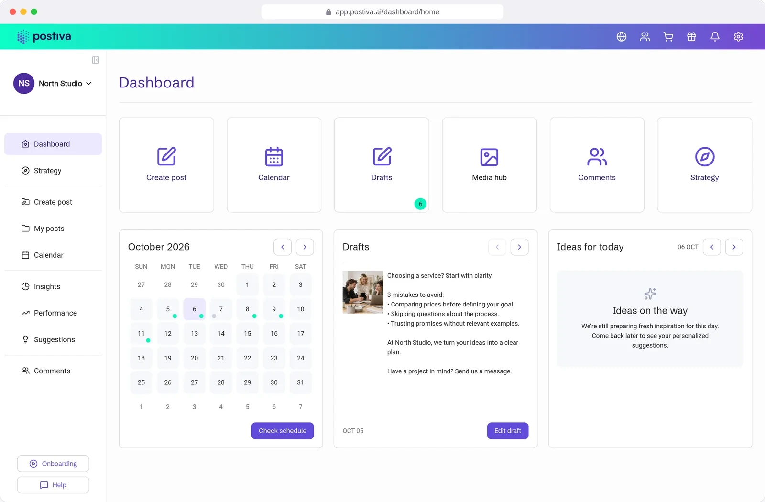Select October 11 in calendar
The image size is (765, 502).
141,334
